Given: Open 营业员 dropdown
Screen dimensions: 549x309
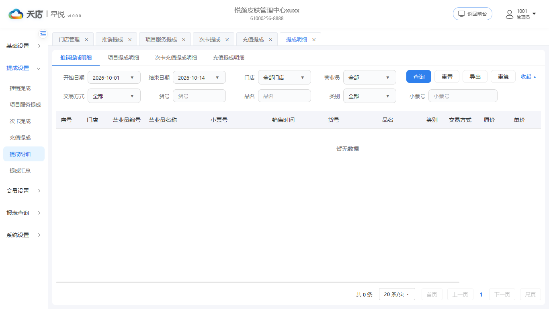Looking at the screenshot, I should [370, 78].
